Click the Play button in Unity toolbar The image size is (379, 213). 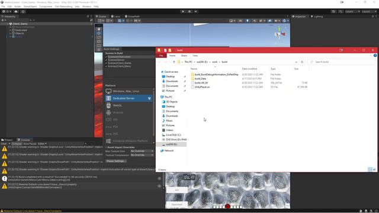183,11
